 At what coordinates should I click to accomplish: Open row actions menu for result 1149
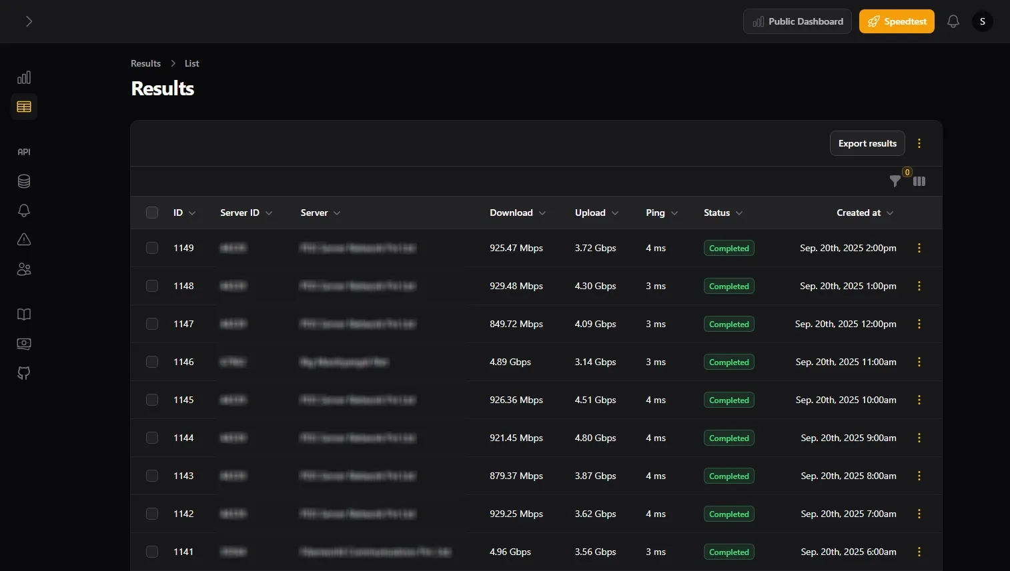click(919, 248)
